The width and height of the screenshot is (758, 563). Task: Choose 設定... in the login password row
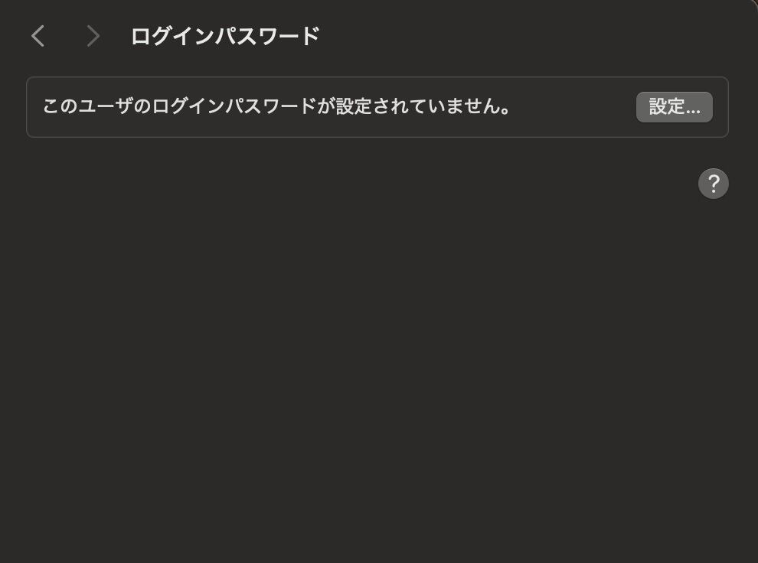674,106
